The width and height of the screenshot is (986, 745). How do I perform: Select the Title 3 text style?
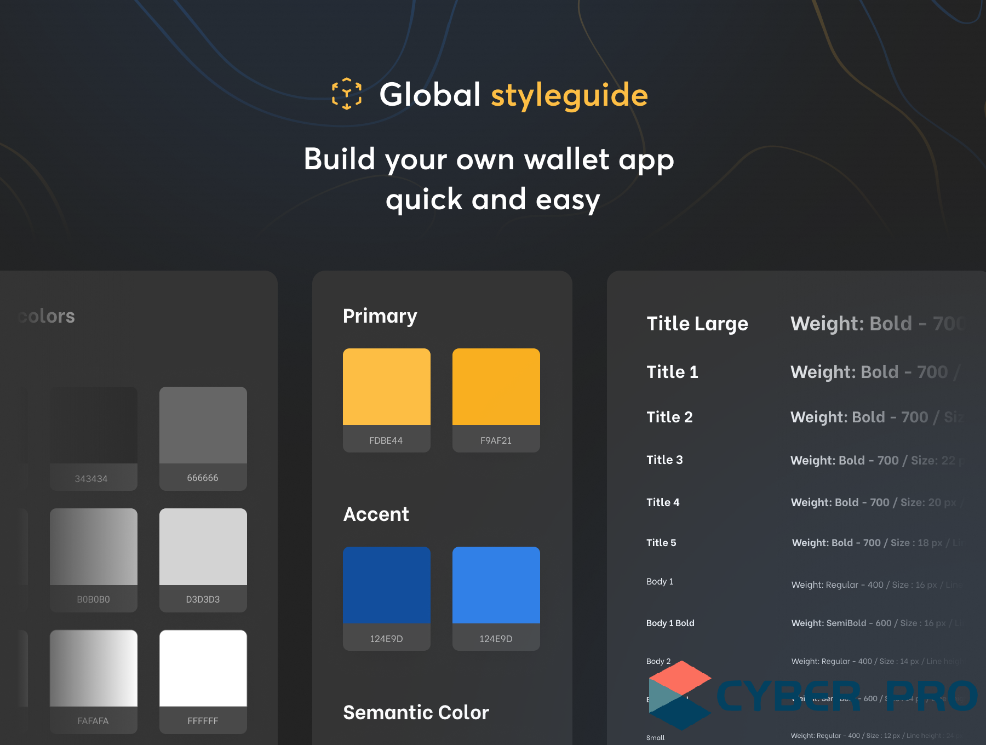pos(664,460)
